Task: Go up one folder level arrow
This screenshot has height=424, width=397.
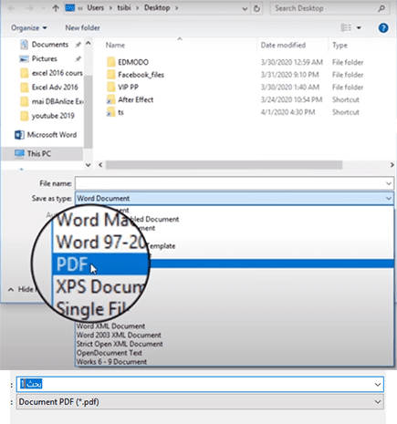Action: pyautogui.click(x=56, y=8)
